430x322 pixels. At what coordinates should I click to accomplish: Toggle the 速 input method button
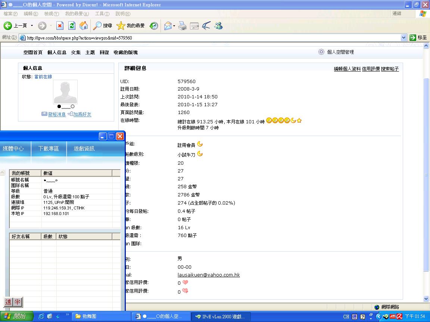(x=8, y=302)
